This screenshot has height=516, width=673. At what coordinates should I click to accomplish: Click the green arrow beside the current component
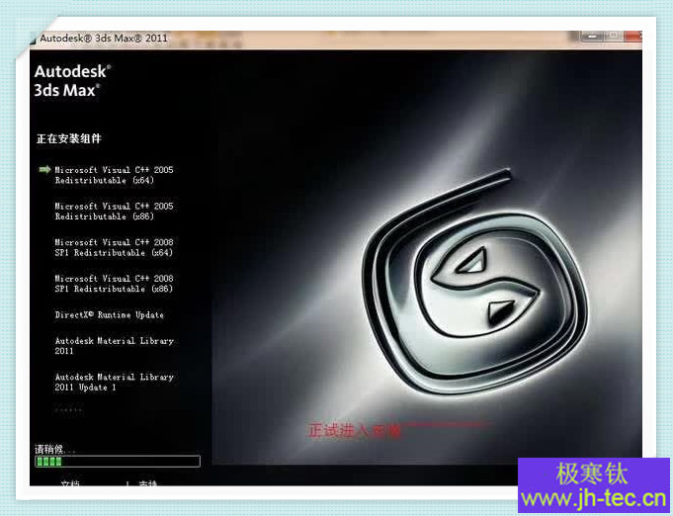pyautogui.click(x=44, y=170)
